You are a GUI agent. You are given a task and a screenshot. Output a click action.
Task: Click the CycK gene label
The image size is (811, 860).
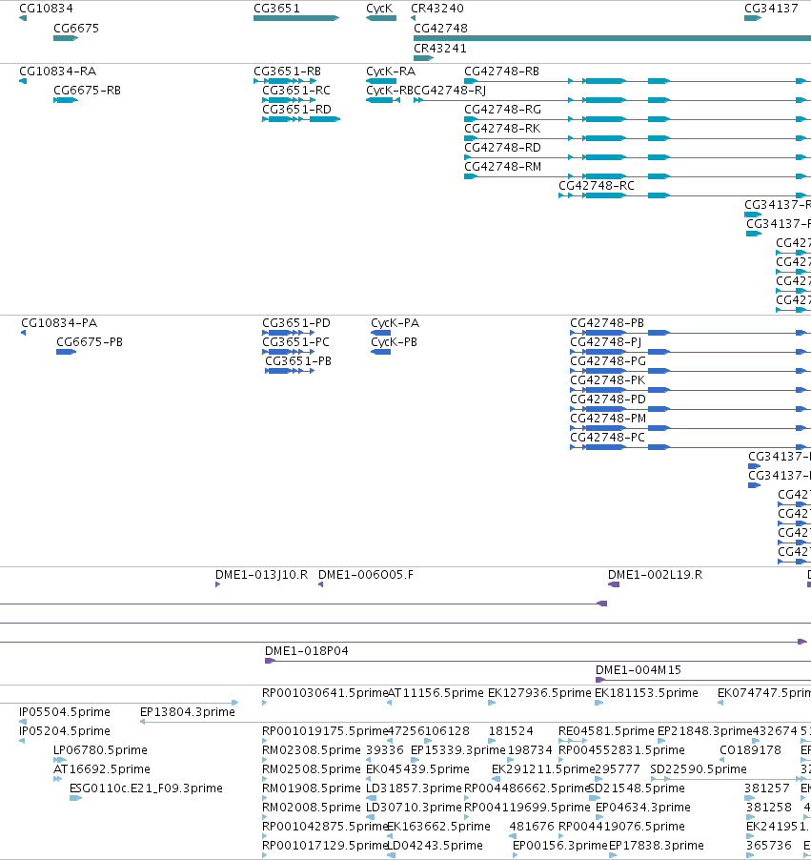click(x=379, y=9)
